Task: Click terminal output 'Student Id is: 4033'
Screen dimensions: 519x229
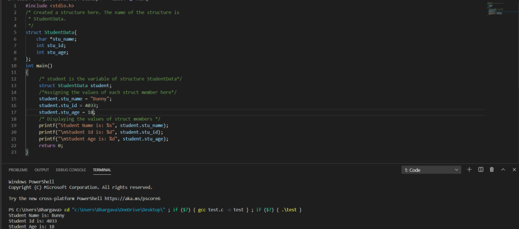Action: tap(33, 221)
